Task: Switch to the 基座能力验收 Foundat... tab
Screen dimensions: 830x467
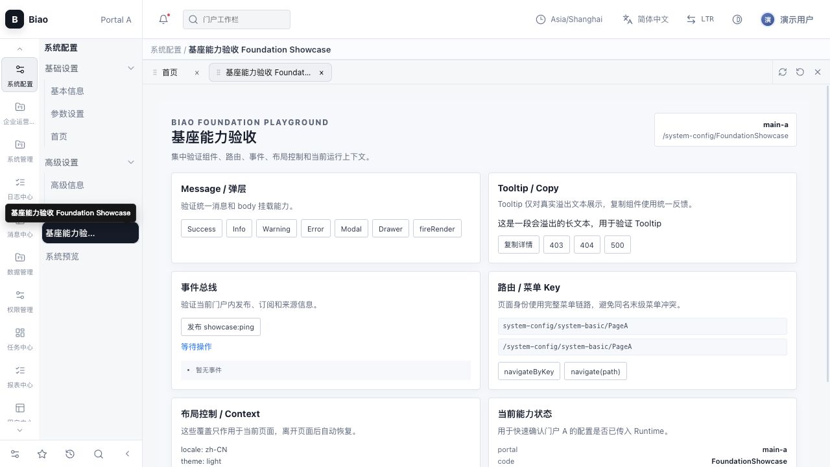Action: (270, 73)
